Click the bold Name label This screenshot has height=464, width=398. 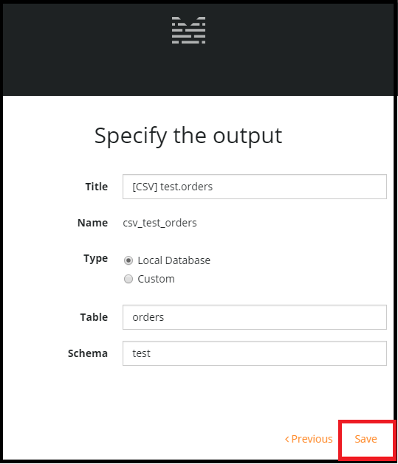(93, 223)
